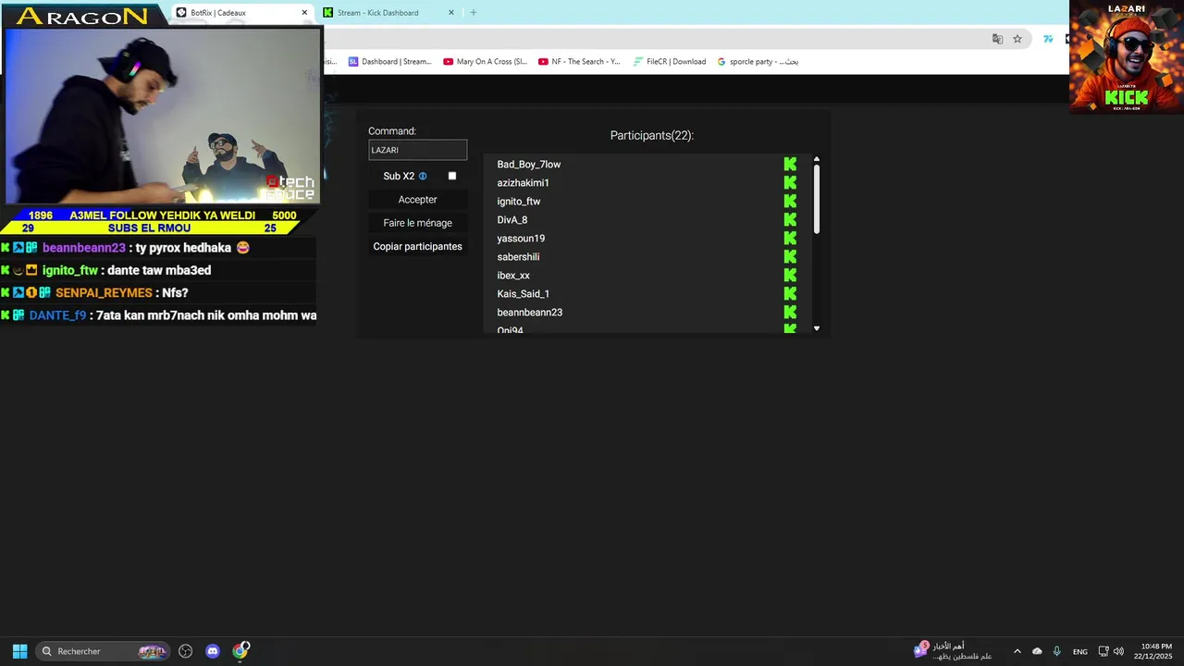Select participant yassoun19
The width and height of the screenshot is (1184, 666).
point(521,239)
